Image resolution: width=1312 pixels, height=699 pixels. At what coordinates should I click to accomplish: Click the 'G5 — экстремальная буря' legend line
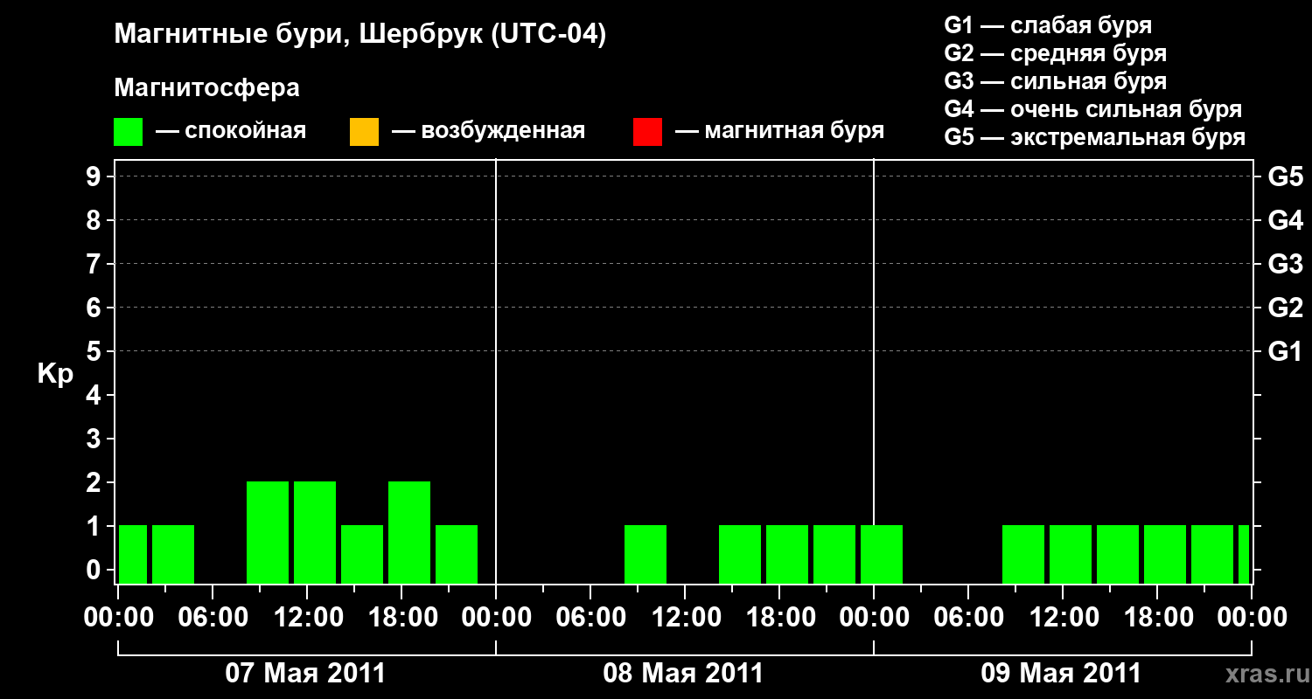(x=1094, y=137)
